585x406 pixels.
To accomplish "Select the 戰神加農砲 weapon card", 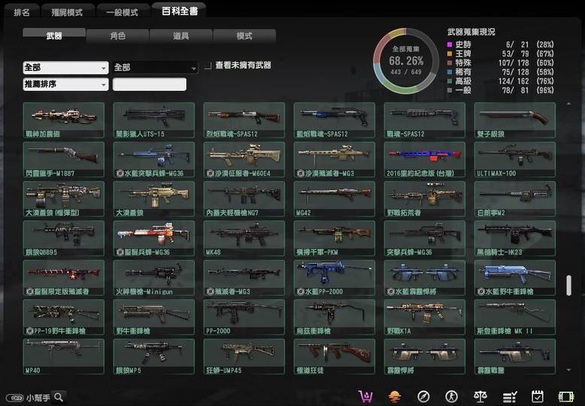I will tap(63, 120).
